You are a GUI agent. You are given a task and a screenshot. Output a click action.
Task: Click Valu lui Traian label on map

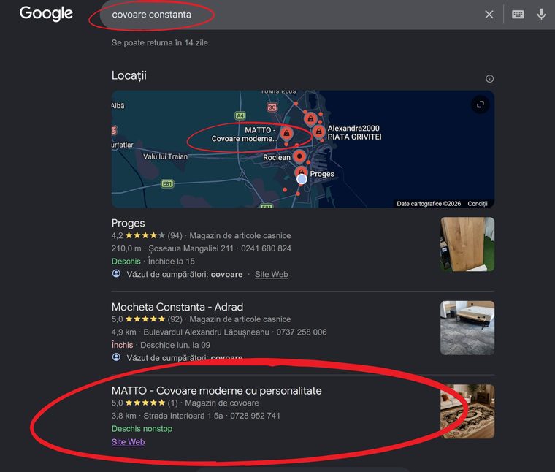pos(165,156)
